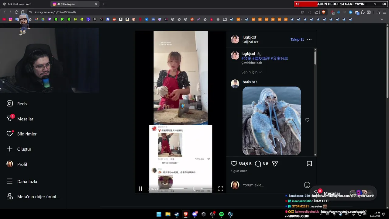Viewport: 389px width, 219px height.
Task: Open Reels in the Instagram sidebar
Action: pyautogui.click(x=17, y=104)
